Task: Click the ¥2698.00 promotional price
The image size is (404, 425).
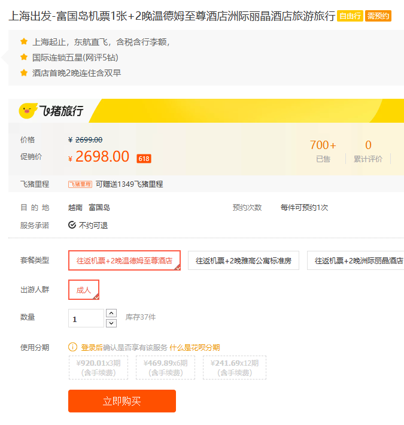Action: (x=99, y=157)
